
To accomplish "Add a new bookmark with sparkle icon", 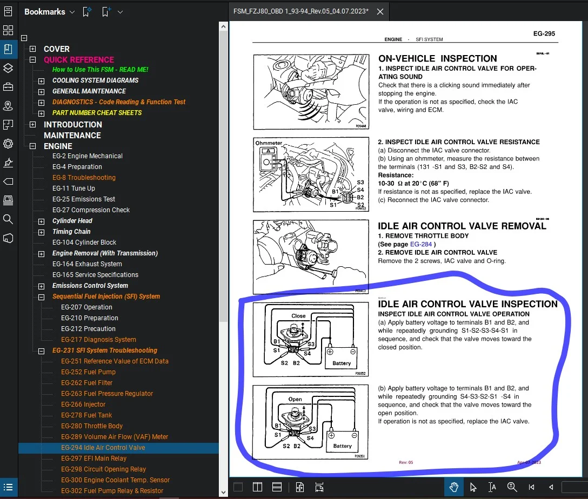I will (87, 12).
